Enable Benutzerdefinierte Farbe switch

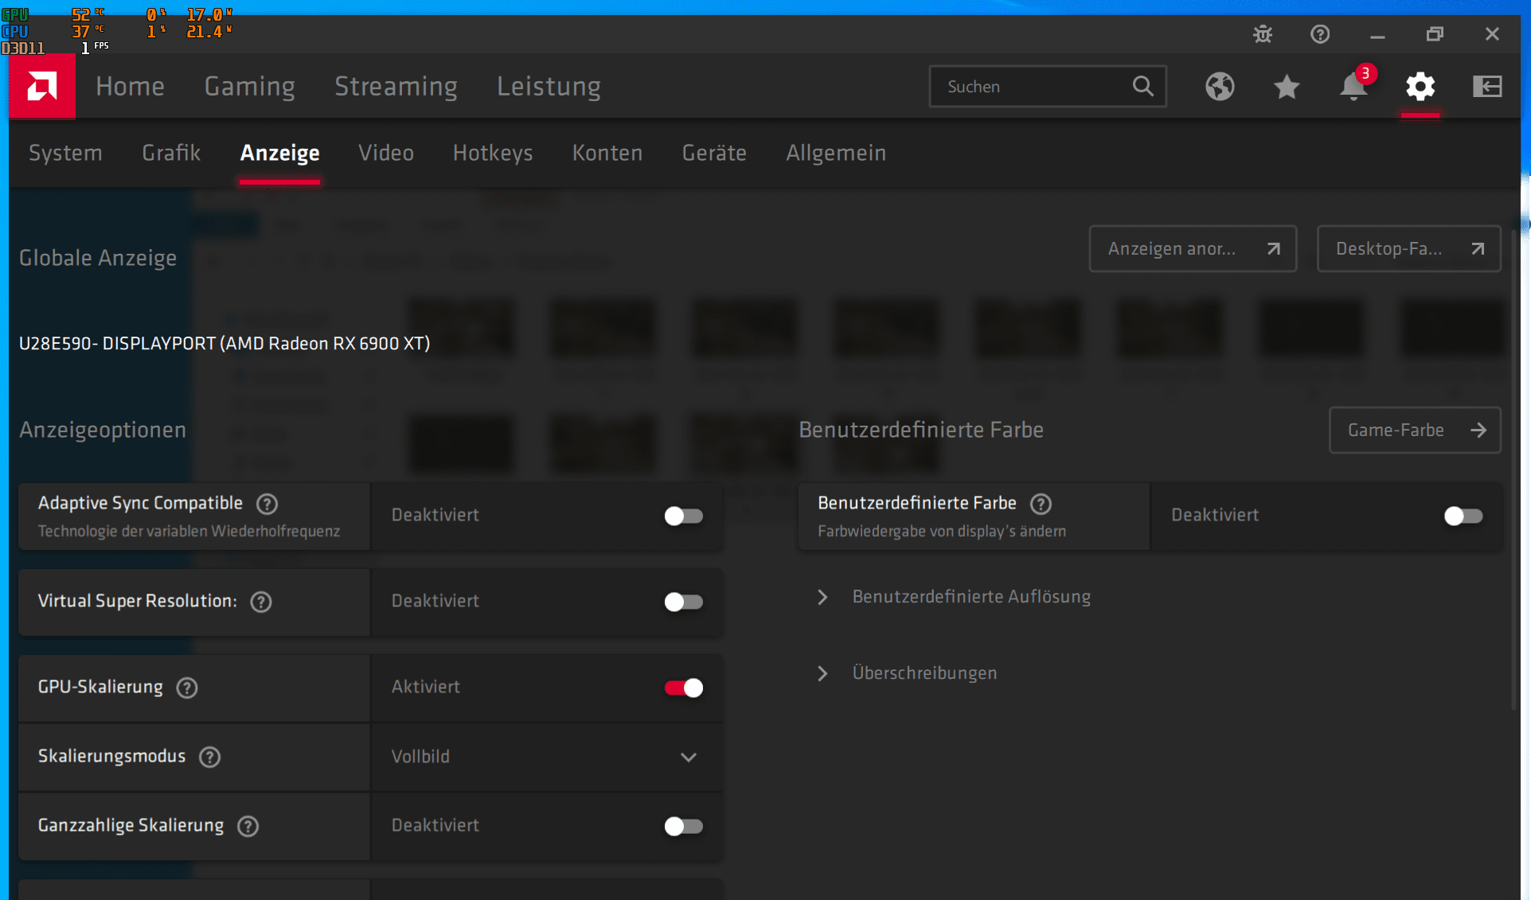coord(1463,516)
